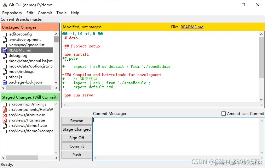Click the Rescan button
265x168 pixels.
click(77, 121)
